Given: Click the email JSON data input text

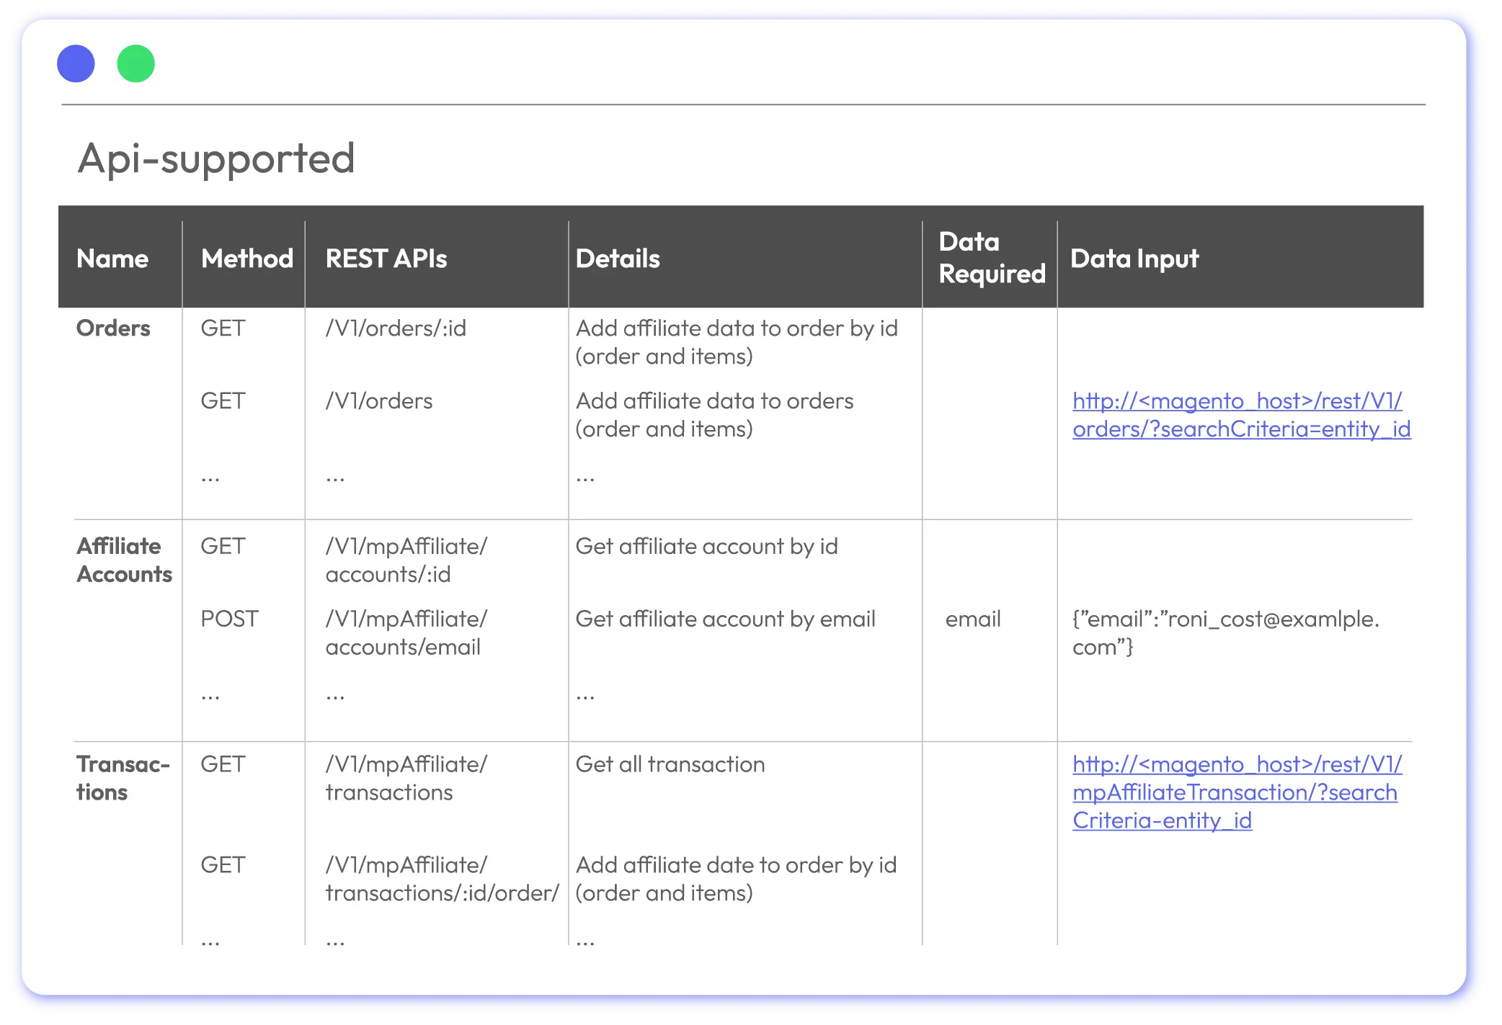Looking at the screenshot, I should [1225, 633].
